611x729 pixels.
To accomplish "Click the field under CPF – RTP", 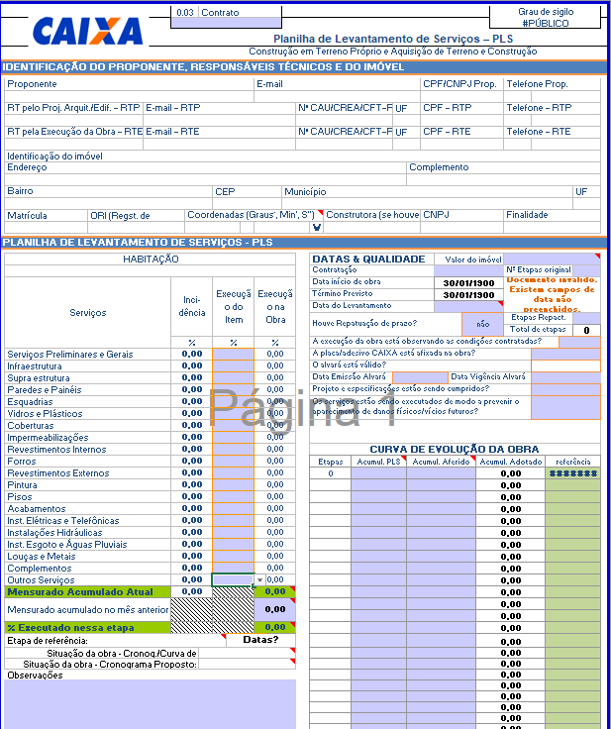I will [x=461, y=120].
